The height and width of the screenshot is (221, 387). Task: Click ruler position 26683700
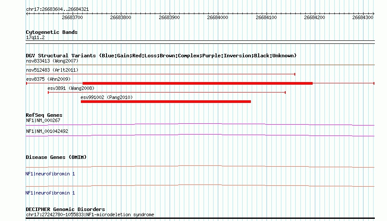(x=72, y=17)
